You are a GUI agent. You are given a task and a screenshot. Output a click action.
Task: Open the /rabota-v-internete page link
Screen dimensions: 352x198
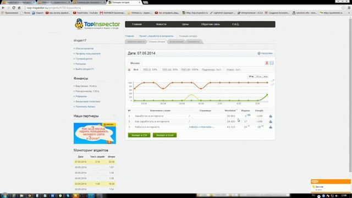201,127
